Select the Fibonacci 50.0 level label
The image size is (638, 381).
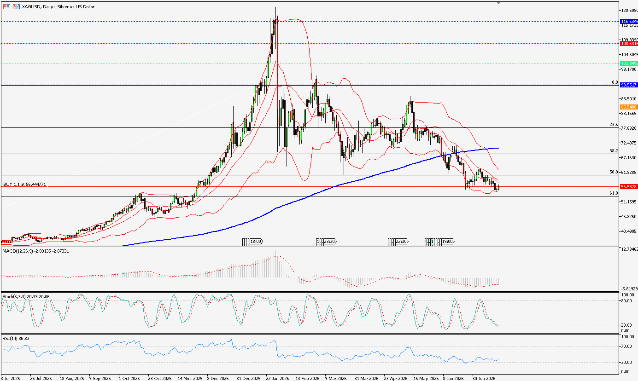[x=614, y=172]
